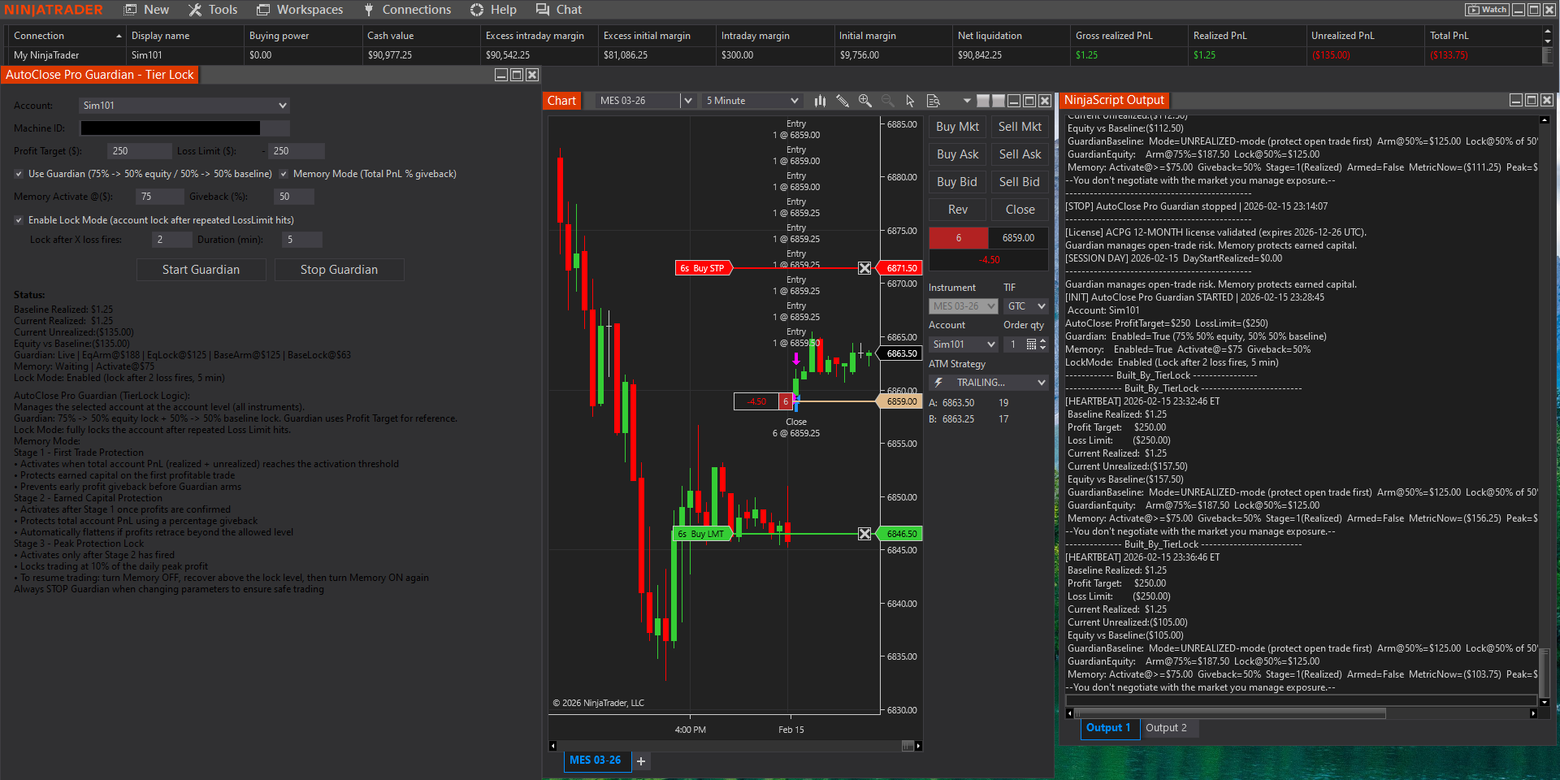Open the Order qty calculator icon

click(x=1030, y=344)
